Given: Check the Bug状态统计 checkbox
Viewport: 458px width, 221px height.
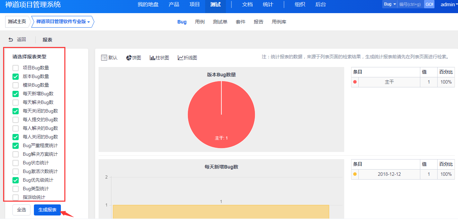Looking at the screenshot, I should 16,163.
